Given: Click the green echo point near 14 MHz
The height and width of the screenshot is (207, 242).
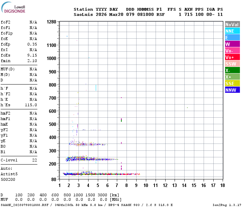Looking at the screenshot, I should [x=187, y=108].
